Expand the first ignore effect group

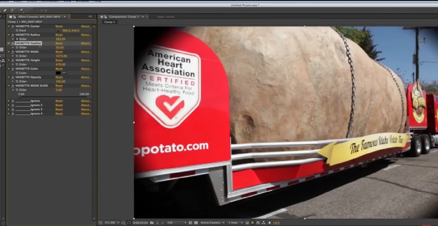click(9, 101)
